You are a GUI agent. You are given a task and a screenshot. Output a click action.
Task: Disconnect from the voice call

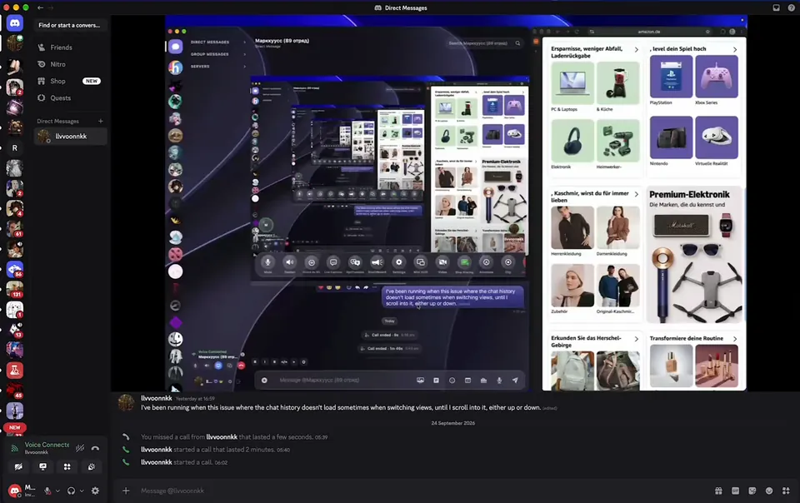click(x=95, y=449)
